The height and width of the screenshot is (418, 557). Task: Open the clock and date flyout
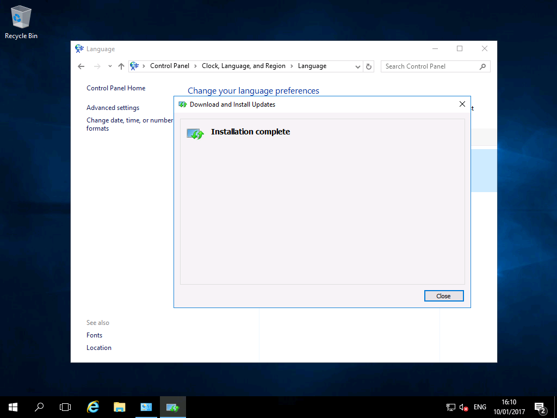[509, 407]
